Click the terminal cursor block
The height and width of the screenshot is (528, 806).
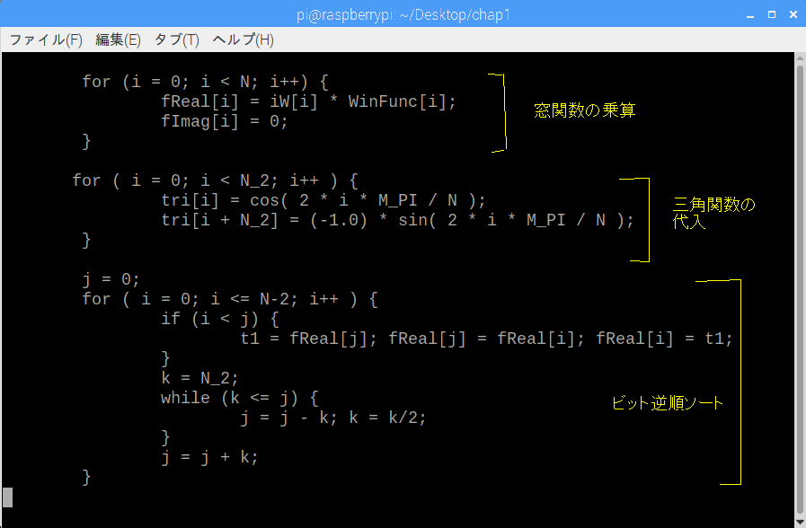(8, 497)
